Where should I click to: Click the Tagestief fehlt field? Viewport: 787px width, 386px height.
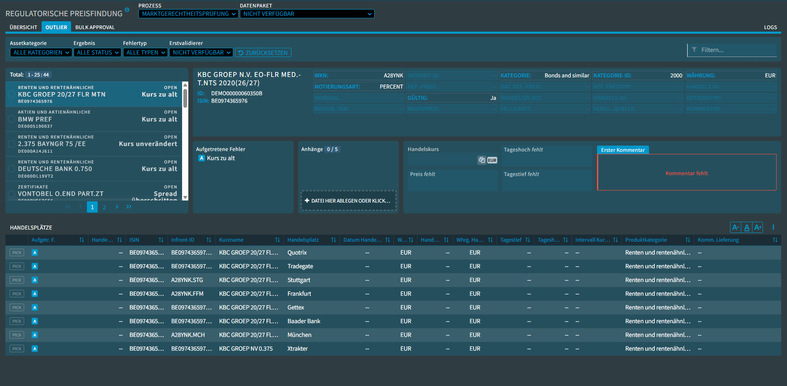[547, 180]
